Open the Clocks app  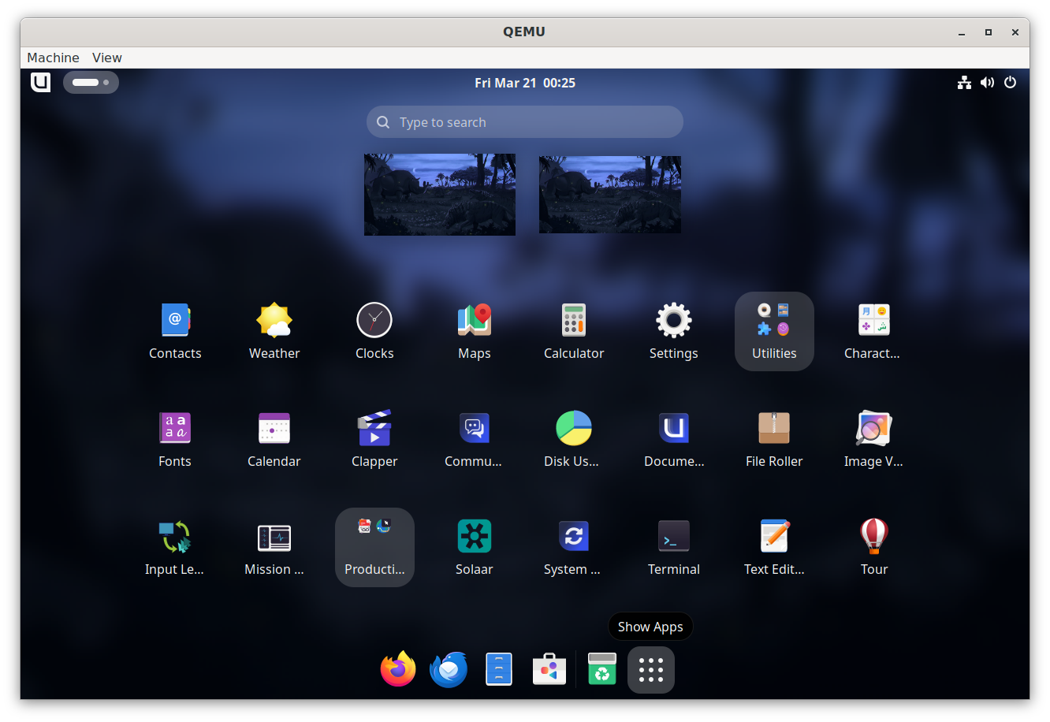374,331
